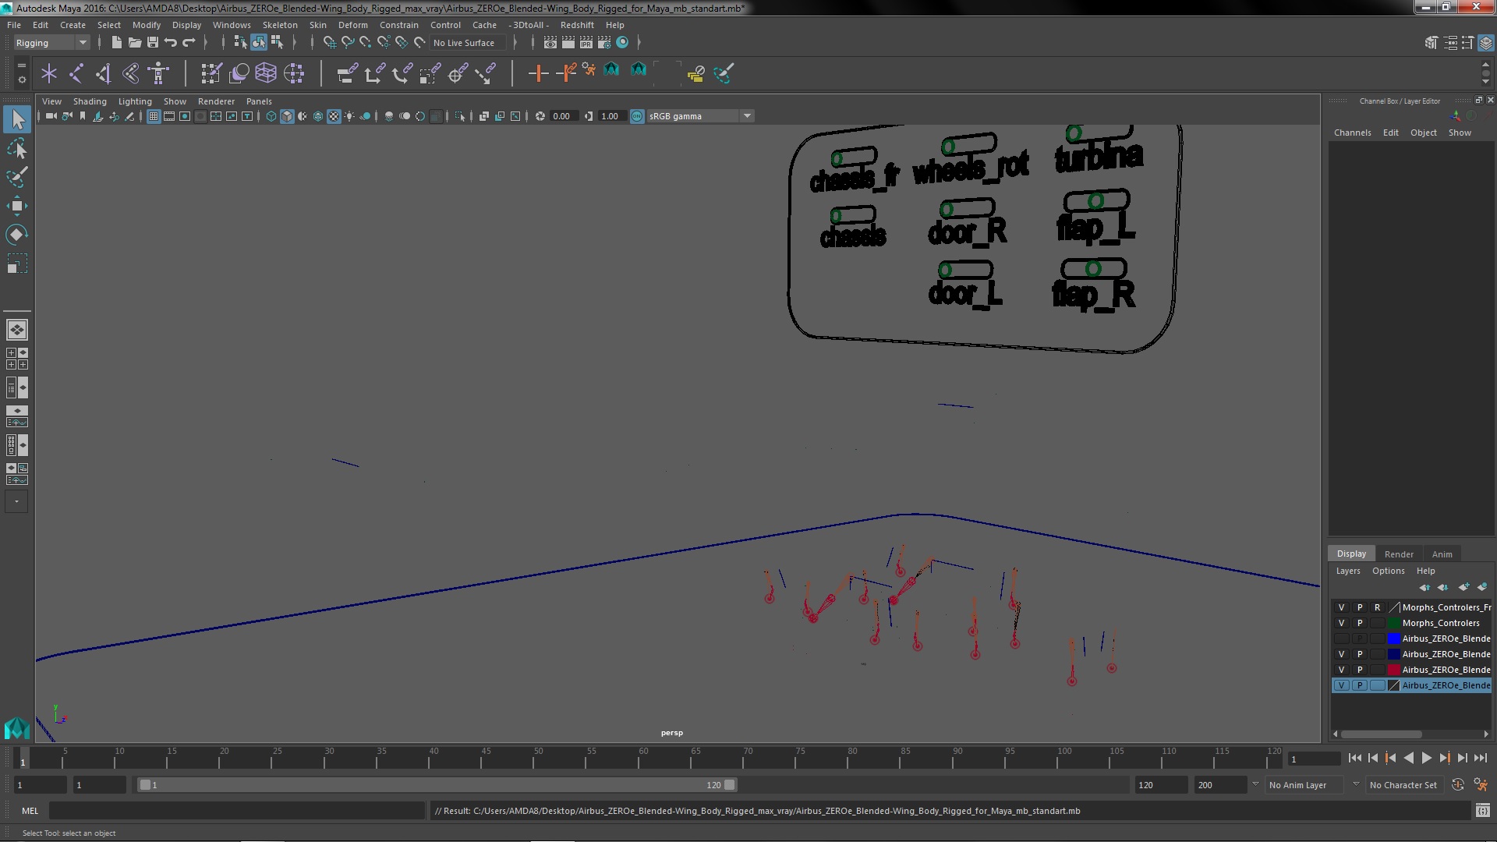The image size is (1497, 842).
Task: Choose the Create IK Handle shelf tool
Action: (x=104, y=73)
